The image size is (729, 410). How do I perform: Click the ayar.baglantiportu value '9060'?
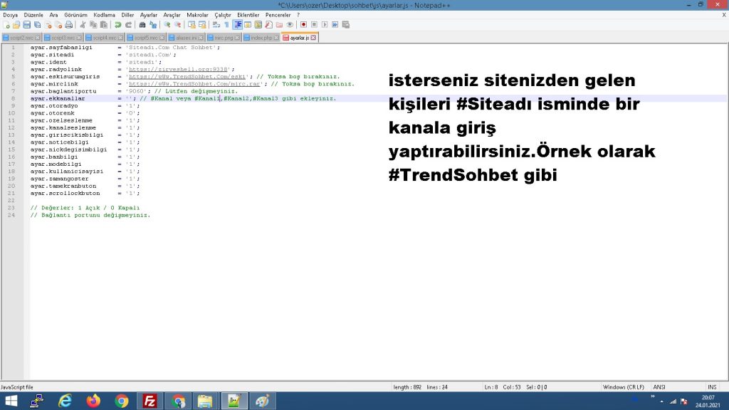[x=136, y=92]
